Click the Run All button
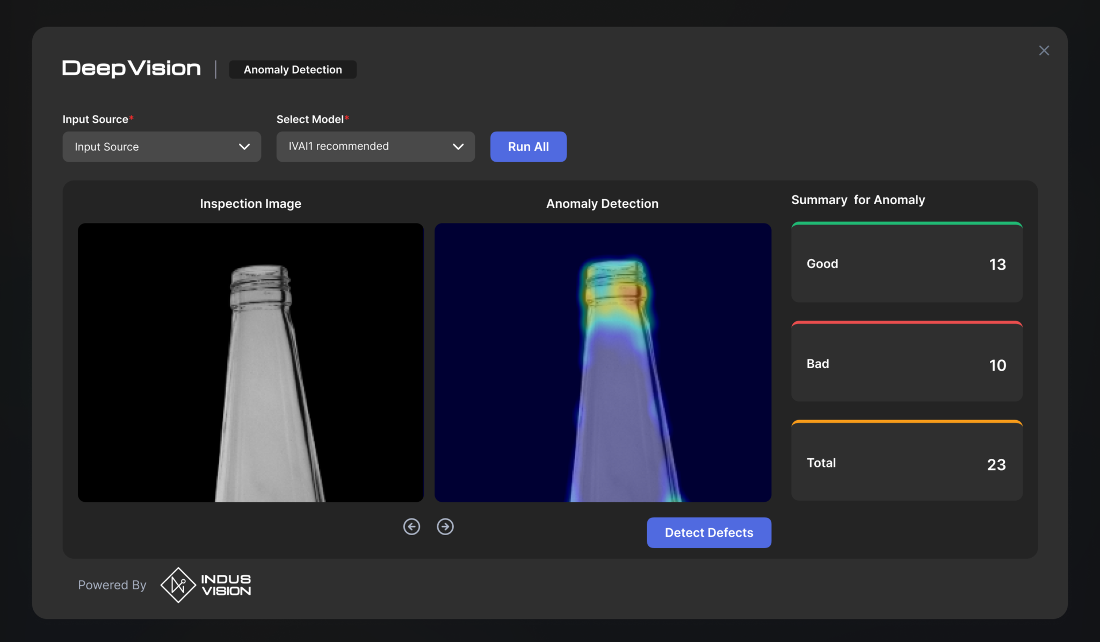The width and height of the screenshot is (1100, 642). coord(528,147)
